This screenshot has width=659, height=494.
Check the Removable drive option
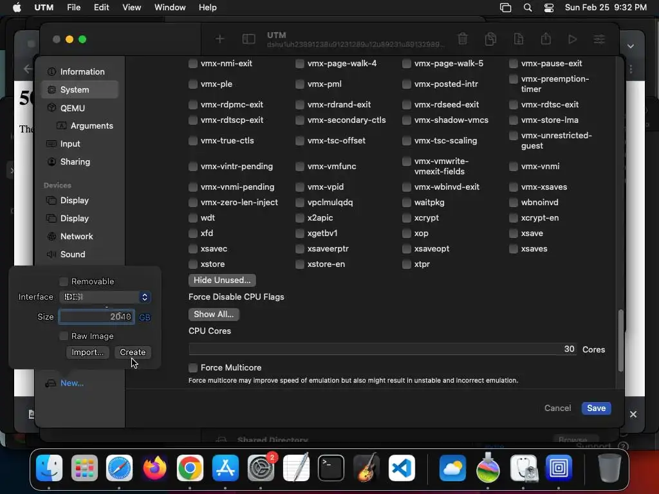coord(64,282)
